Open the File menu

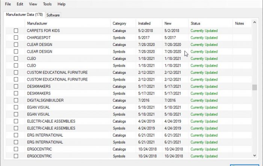(8, 4)
